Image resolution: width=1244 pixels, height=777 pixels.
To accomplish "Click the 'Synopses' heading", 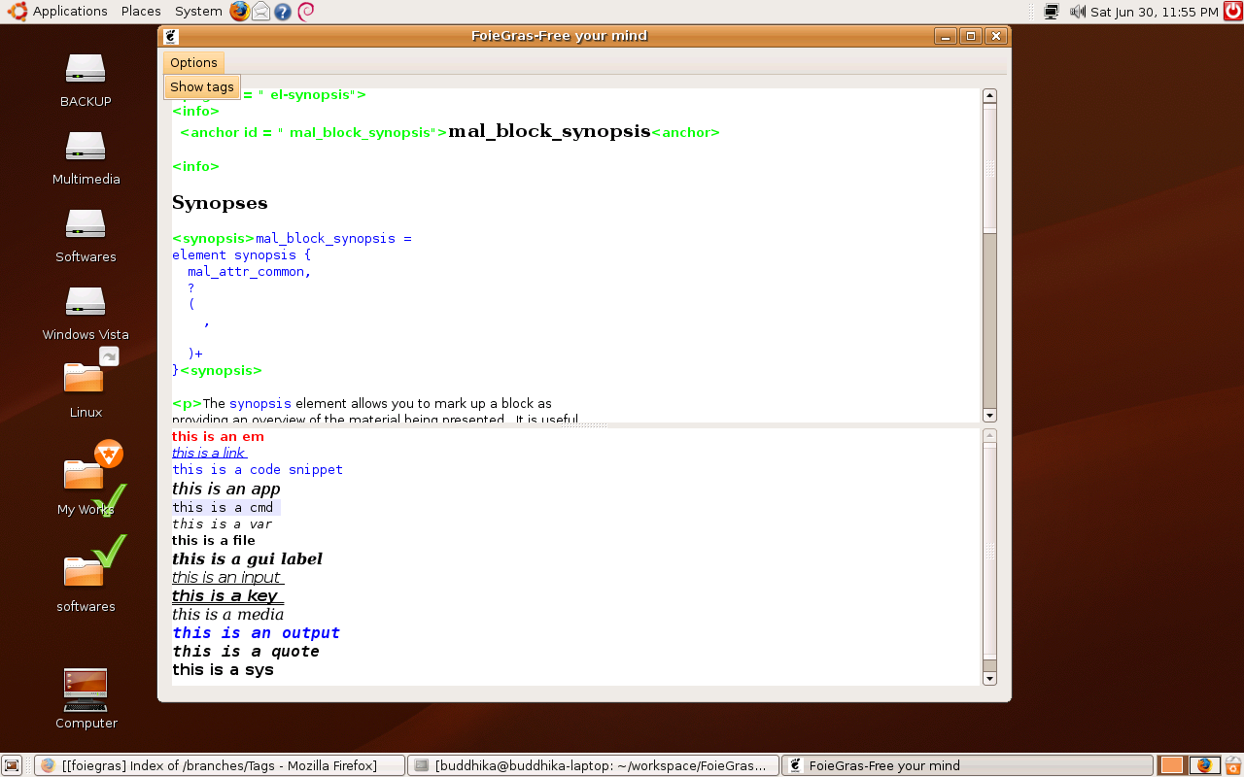I will point(220,203).
